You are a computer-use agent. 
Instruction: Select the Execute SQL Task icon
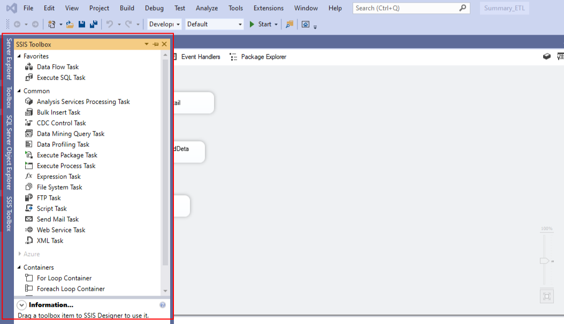(x=29, y=78)
